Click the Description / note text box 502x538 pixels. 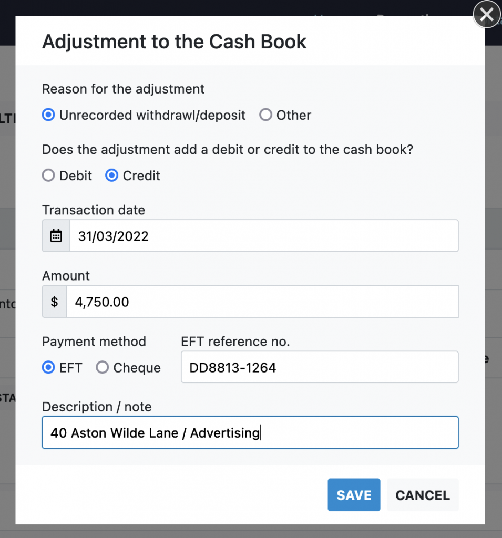point(250,433)
